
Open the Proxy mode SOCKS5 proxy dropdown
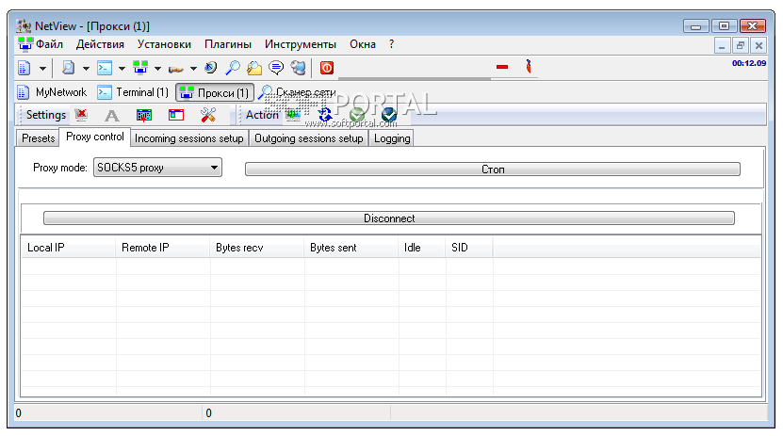coord(157,168)
